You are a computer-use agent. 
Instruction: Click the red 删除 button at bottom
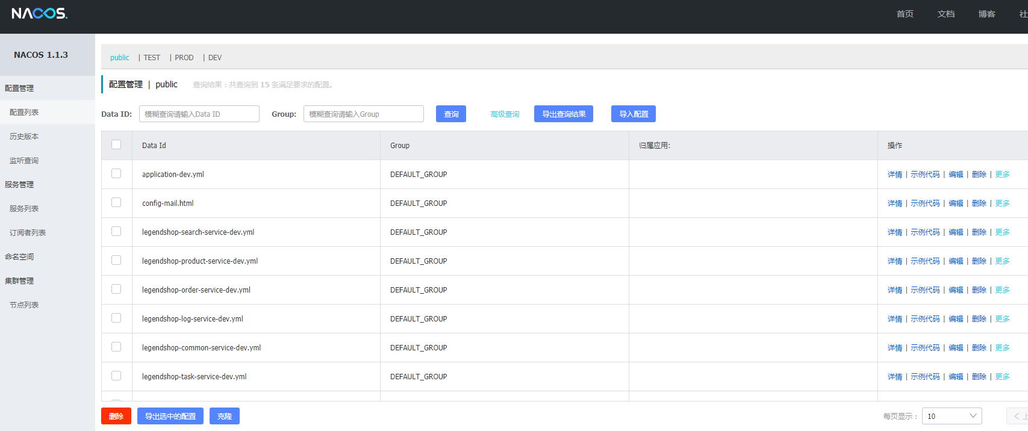coord(116,416)
